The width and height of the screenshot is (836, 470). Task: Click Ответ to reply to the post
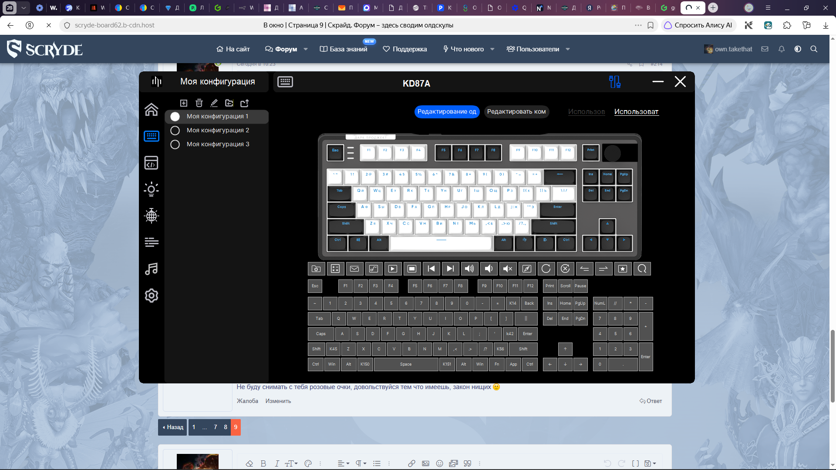pos(651,401)
